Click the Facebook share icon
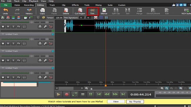 click(x=177, y=5)
